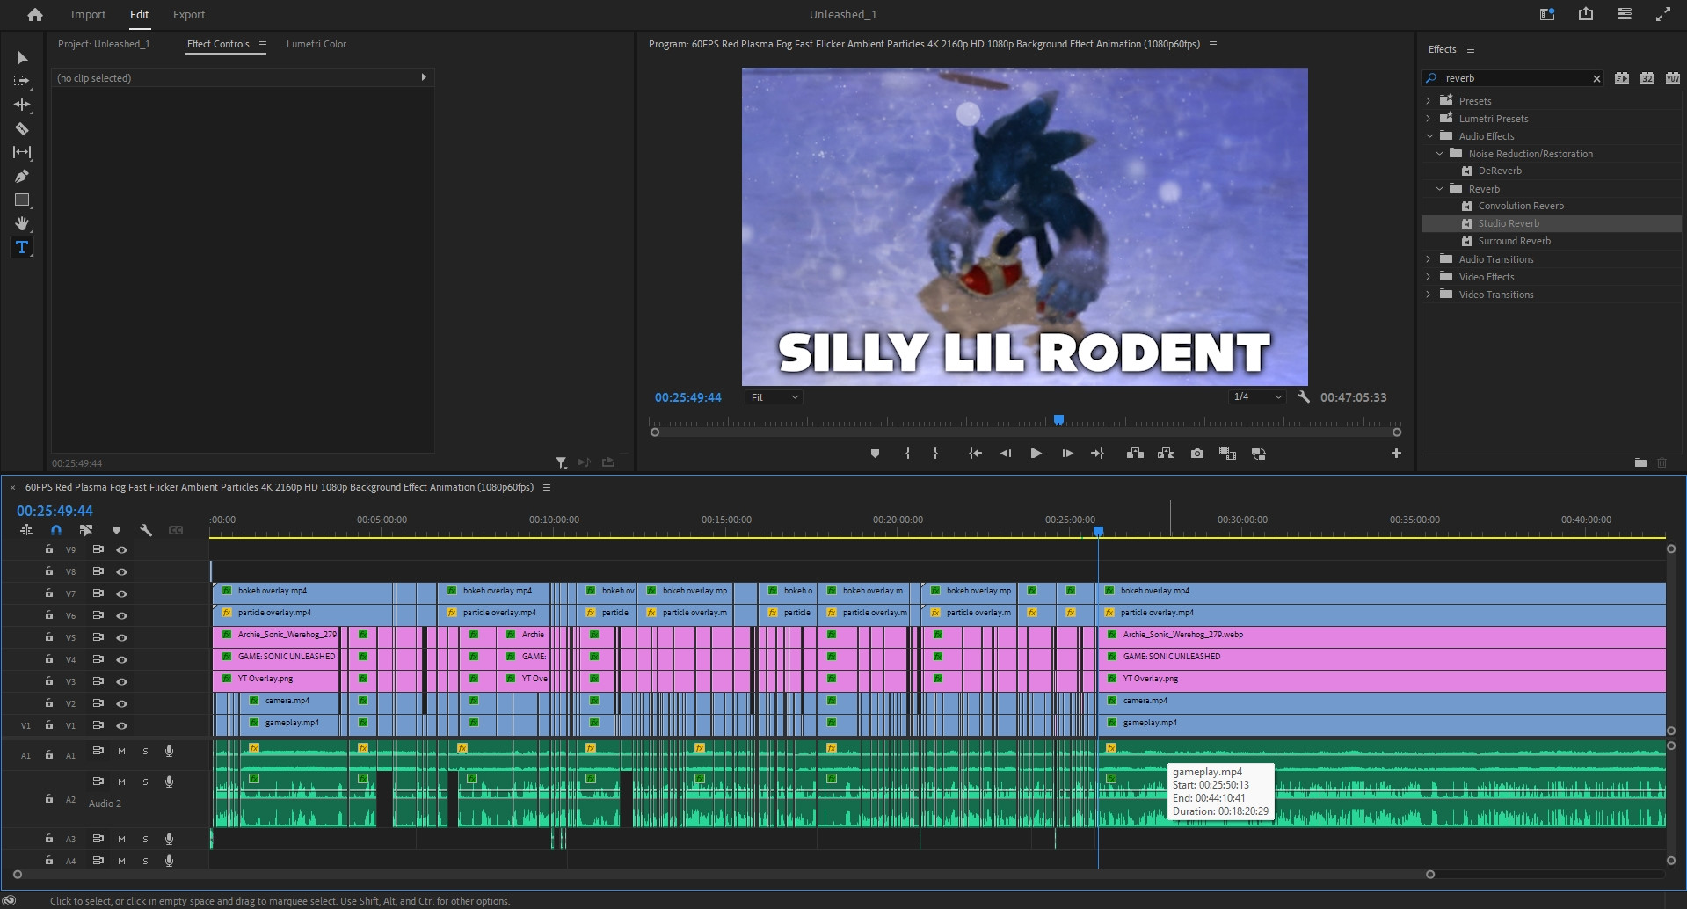Select Convolution Reverb effect
The width and height of the screenshot is (1687, 909).
coord(1521,206)
